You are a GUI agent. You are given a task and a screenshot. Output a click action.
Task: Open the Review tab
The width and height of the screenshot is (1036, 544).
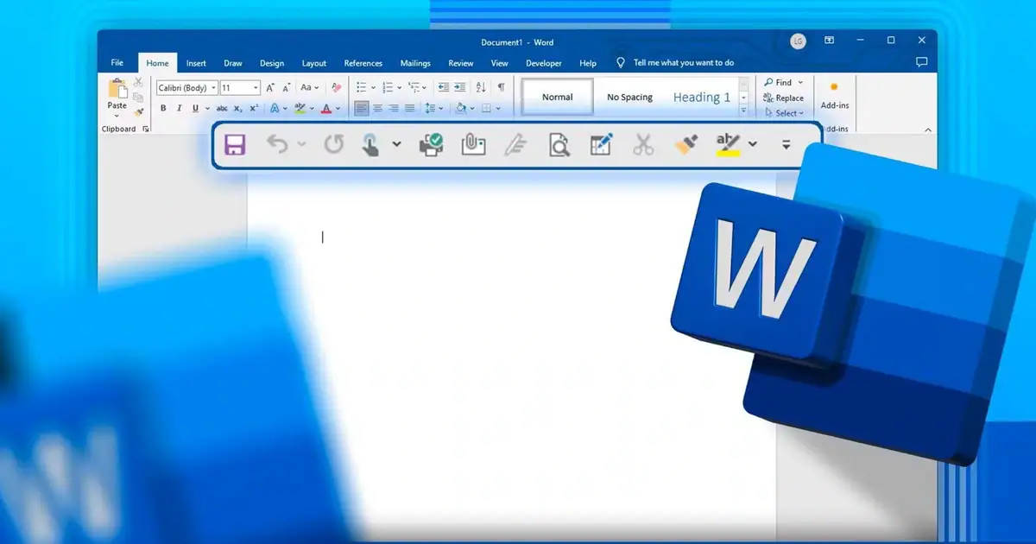pos(460,62)
